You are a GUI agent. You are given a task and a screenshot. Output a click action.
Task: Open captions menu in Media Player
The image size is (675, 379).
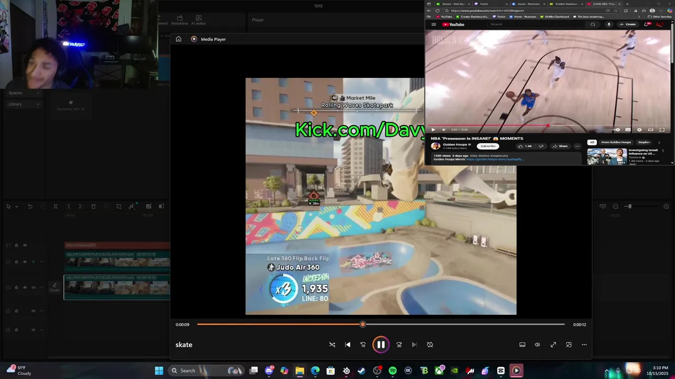522,345
